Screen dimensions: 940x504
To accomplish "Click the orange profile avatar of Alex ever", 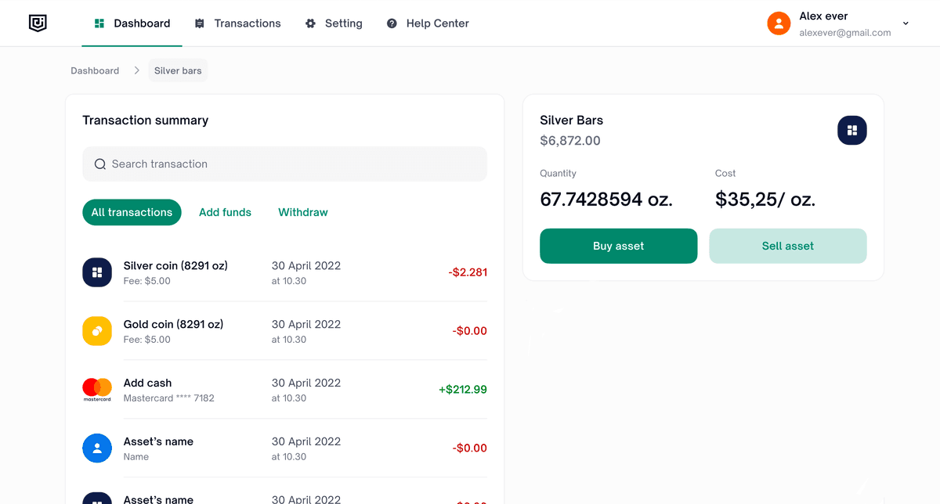I will click(x=778, y=23).
